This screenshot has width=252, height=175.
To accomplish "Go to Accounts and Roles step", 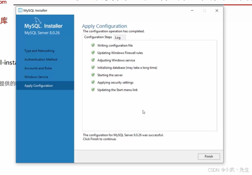I will click(38, 68).
